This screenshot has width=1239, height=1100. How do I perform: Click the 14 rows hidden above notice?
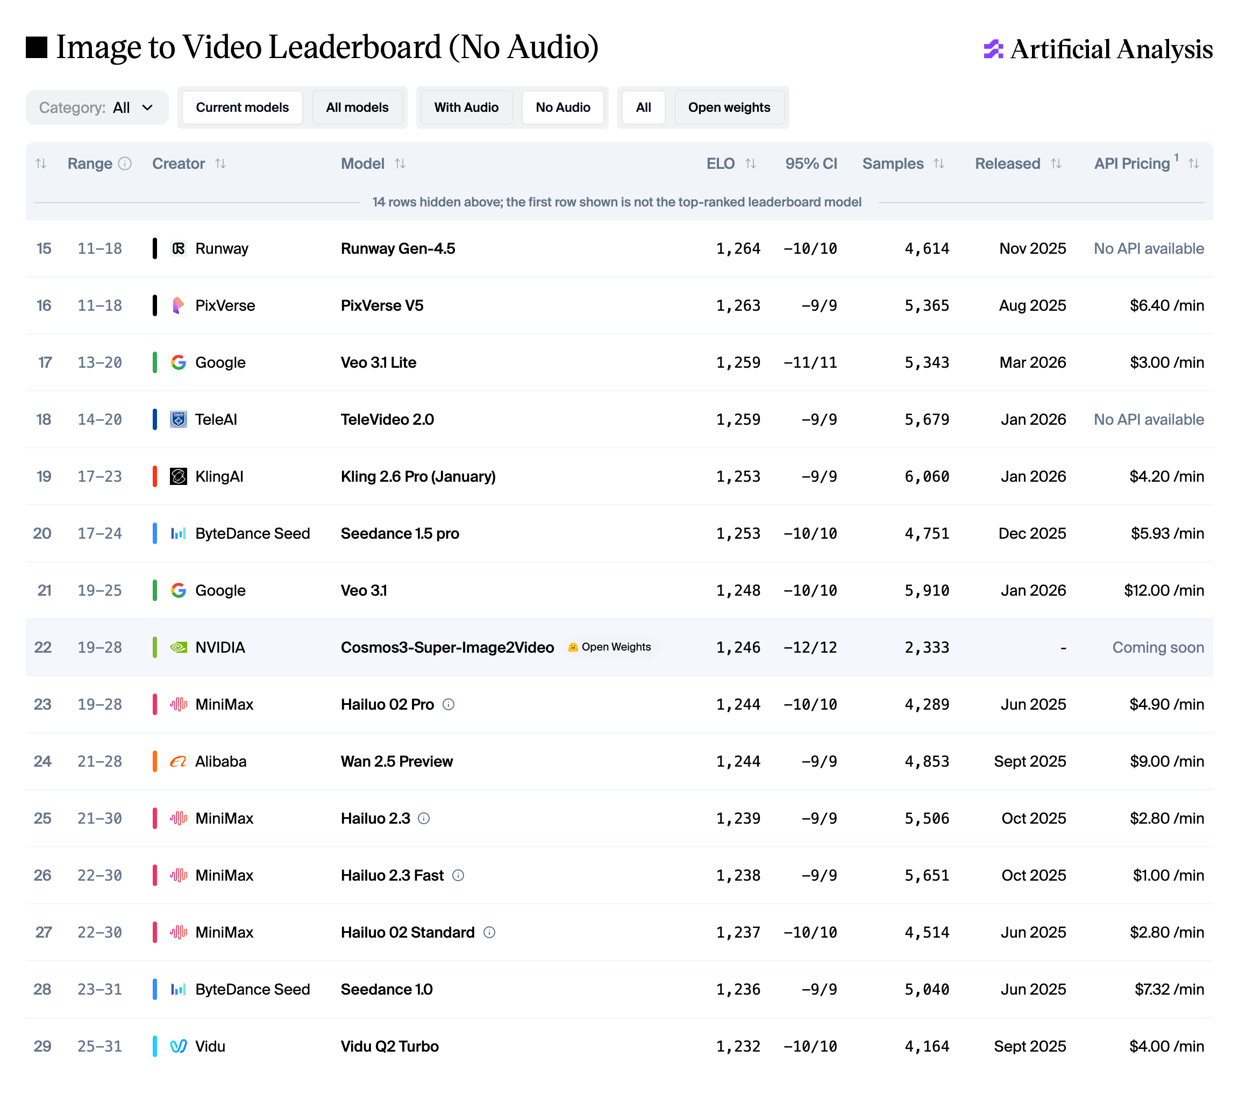(x=616, y=202)
